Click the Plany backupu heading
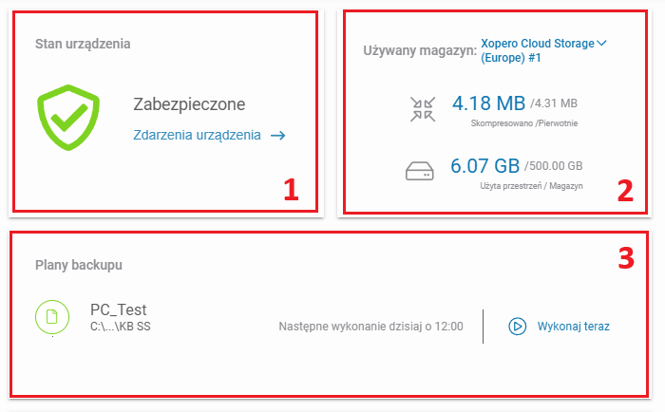This screenshot has height=412, width=665. click(x=79, y=265)
